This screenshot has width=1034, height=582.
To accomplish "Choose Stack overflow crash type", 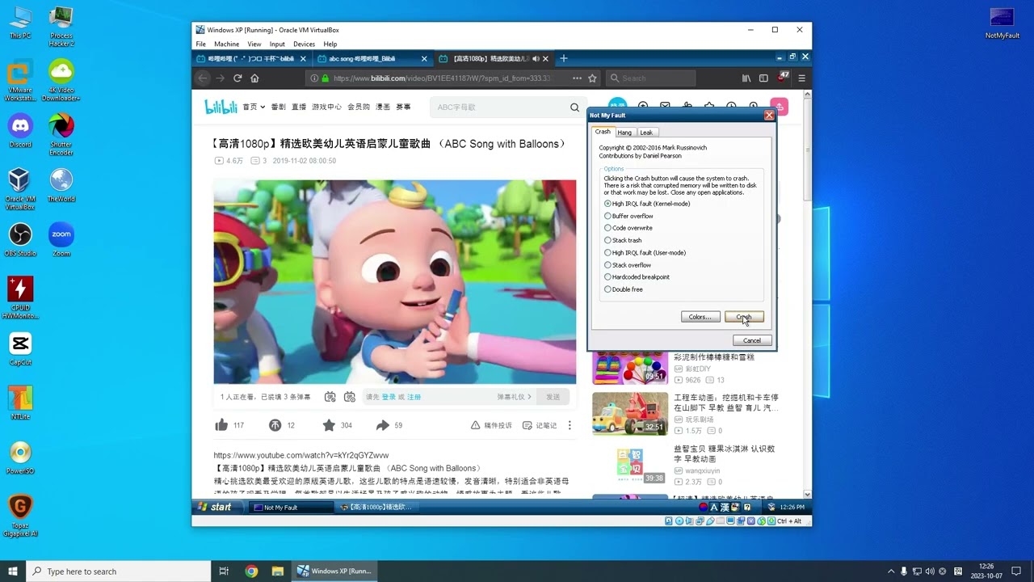I will [628, 264].
